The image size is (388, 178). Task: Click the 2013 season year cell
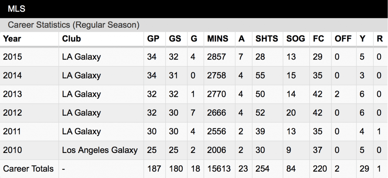click(13, 94)
